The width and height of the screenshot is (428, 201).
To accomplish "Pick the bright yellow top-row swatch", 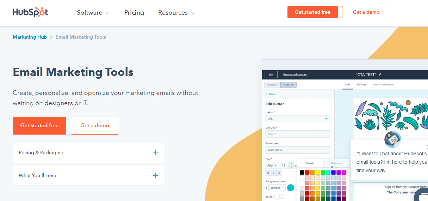I will coord(318,172).
